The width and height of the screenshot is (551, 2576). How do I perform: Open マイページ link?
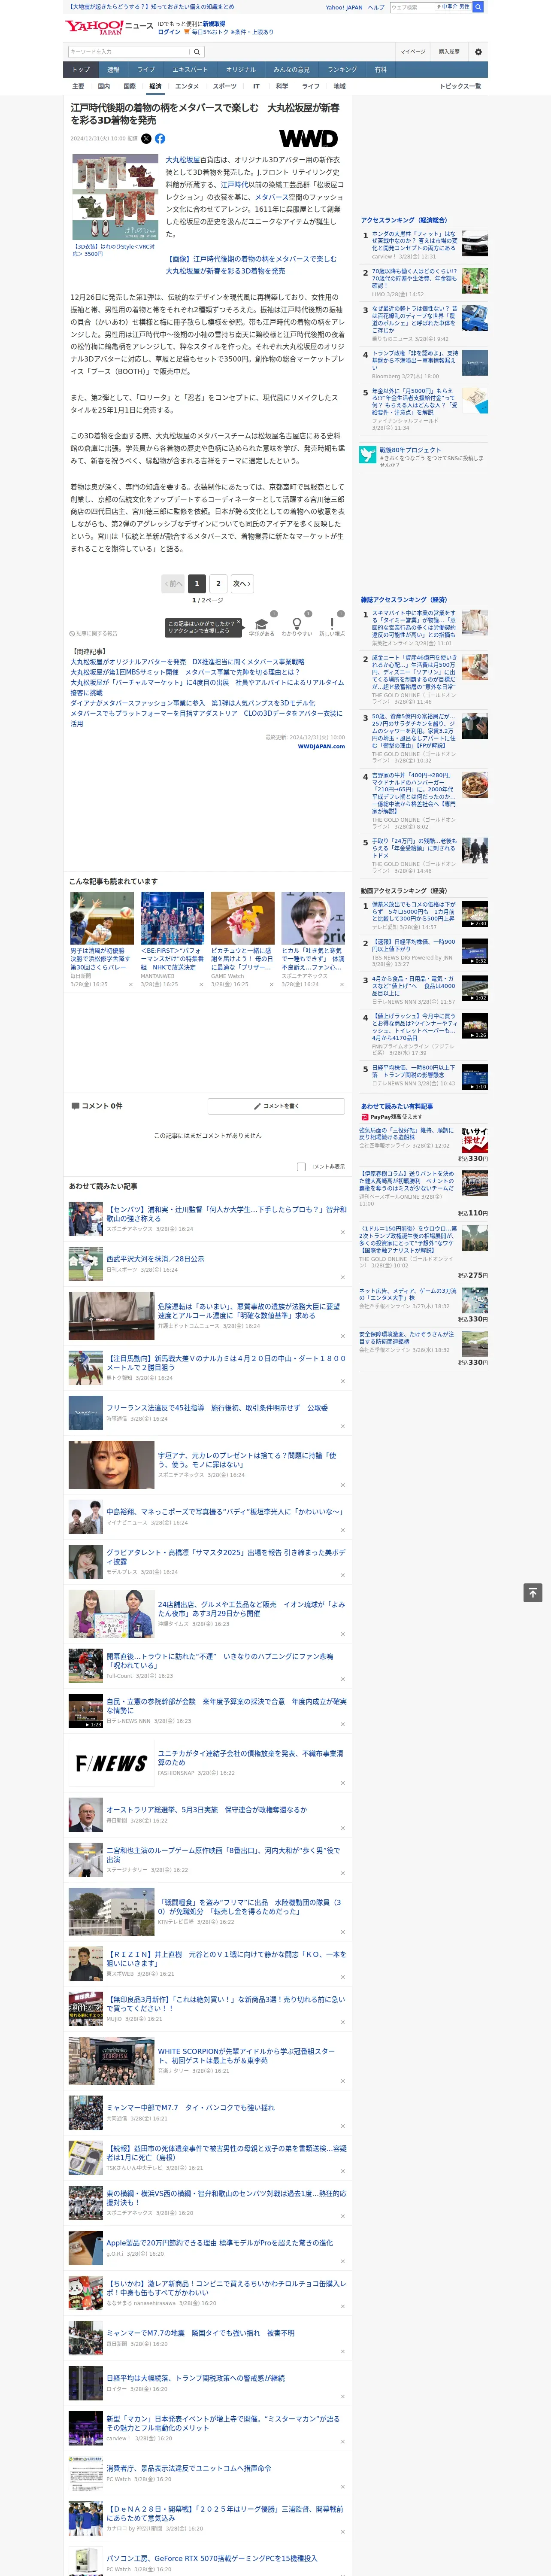point(412,52)
